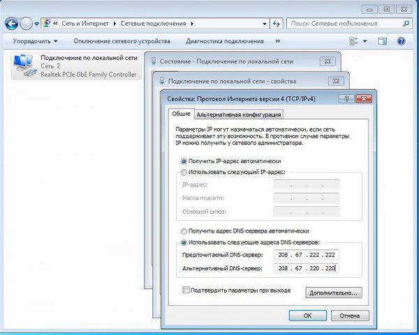419x335 pixels.
Task: Click the alternate DNS field 208.67.220.220
Action: tap(307, 268)
